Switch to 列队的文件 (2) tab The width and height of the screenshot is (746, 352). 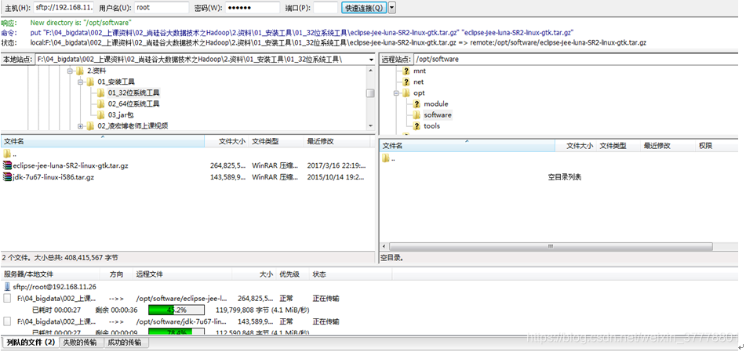point(31,342)
